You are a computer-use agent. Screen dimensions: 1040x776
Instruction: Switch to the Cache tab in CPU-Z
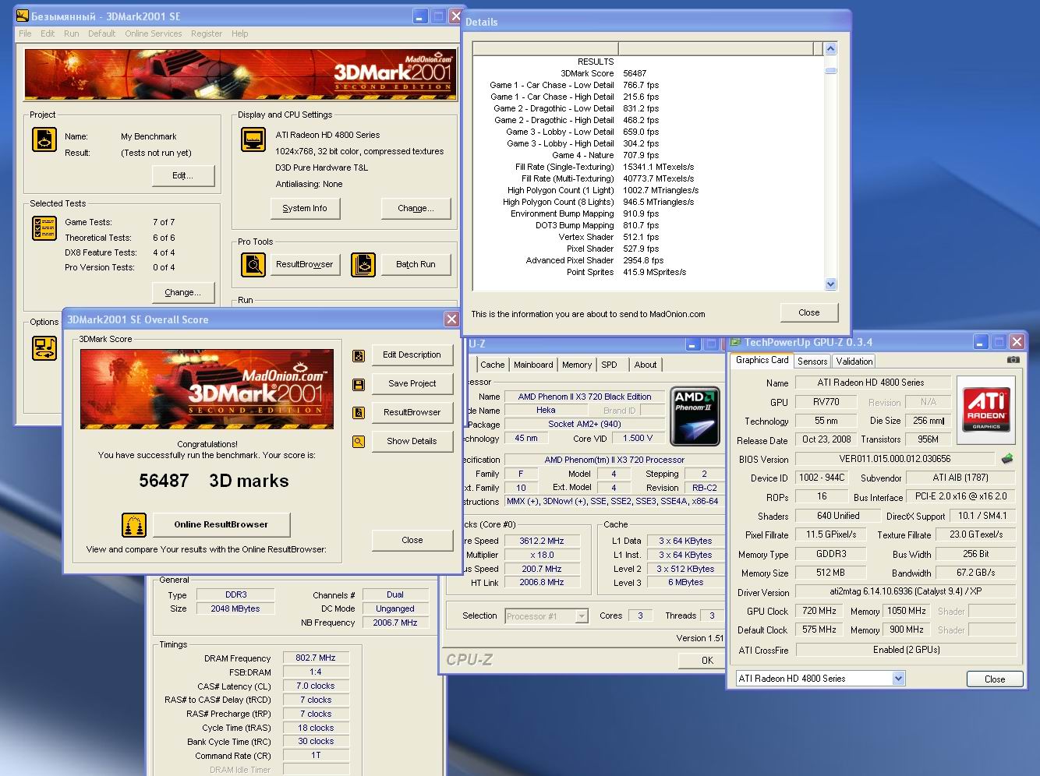point(492,365)
